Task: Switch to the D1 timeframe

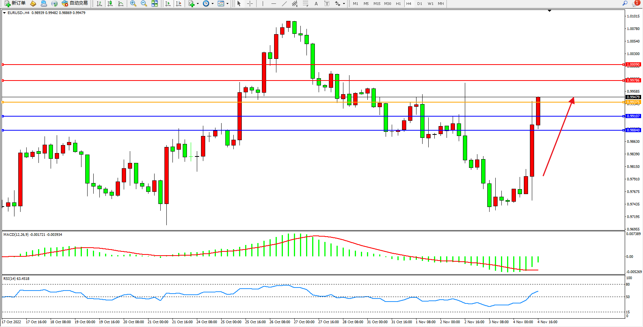Action: click(x=420, y=3)
